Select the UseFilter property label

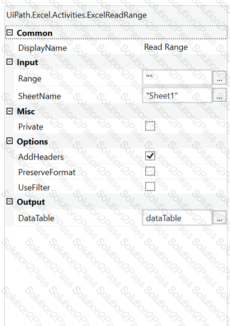pyautogui.click(x=34, y=188)
